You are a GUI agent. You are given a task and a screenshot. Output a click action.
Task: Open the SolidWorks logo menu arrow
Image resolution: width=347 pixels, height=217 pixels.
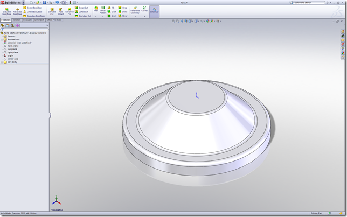pyautogui.click(x=23, y=3)
